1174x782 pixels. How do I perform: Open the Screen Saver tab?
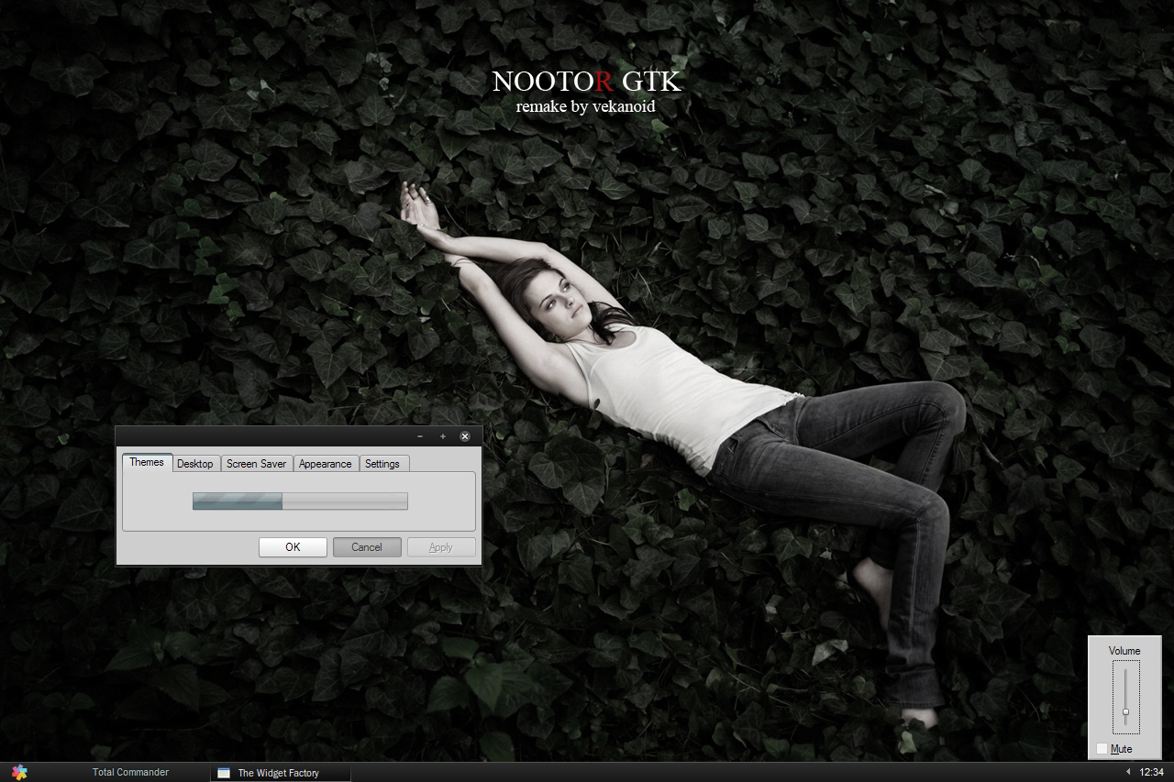(x=257, y=464)
